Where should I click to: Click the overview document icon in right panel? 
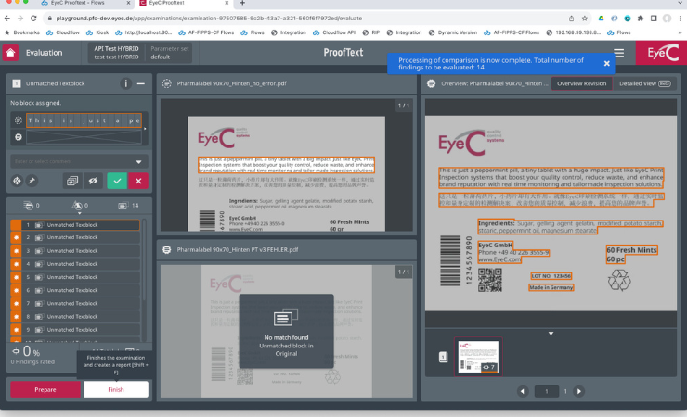pyautogui.click(x=431, y=83)
